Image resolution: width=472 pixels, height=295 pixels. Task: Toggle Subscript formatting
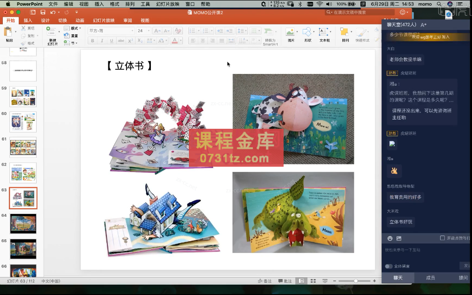pos(140,41)
